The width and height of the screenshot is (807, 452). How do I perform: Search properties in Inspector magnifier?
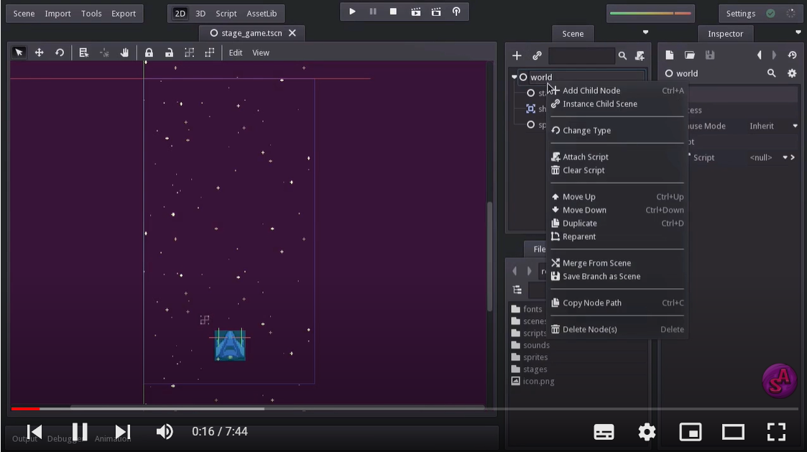(x=772, y=73)
